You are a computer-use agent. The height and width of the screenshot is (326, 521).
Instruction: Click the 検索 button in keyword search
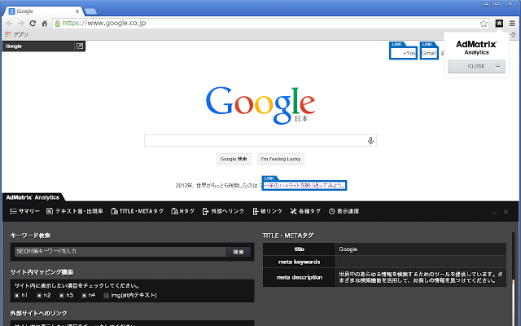coord(239,252)
